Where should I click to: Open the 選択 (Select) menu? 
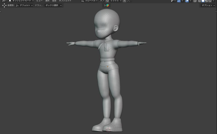pyautogui.click(x=47, y=1)
